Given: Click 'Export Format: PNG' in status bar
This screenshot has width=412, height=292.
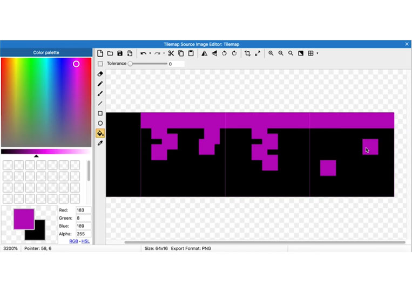Looking at the screenshot, I should 191,248.
